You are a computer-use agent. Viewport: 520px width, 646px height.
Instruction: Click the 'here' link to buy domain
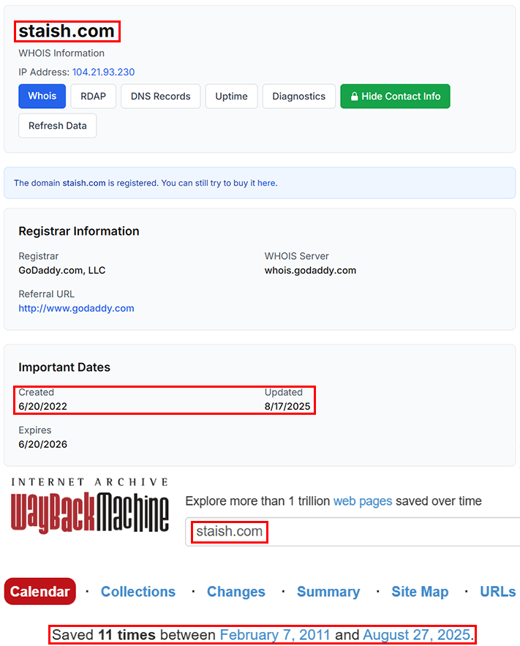coord(266,183)
